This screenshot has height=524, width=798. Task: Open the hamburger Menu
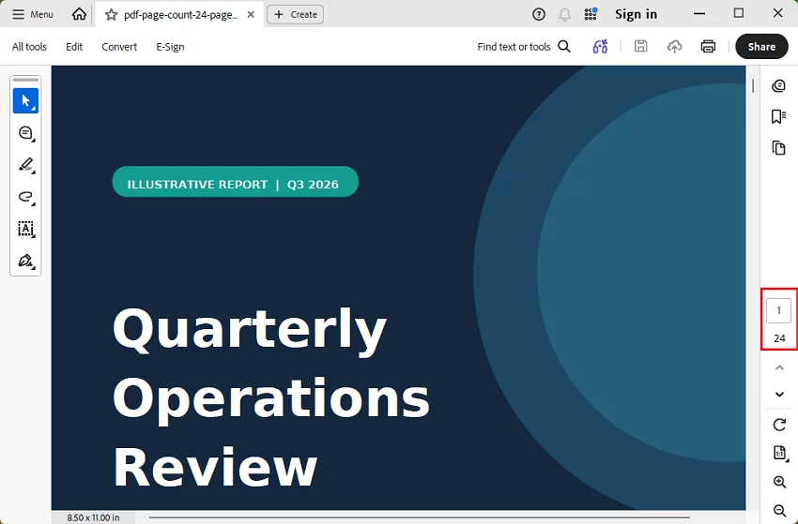(x=33, y=14)
